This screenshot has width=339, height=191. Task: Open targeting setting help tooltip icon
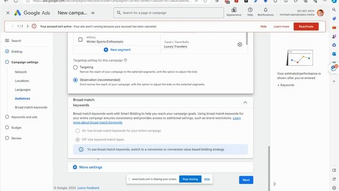coord(126,60)
